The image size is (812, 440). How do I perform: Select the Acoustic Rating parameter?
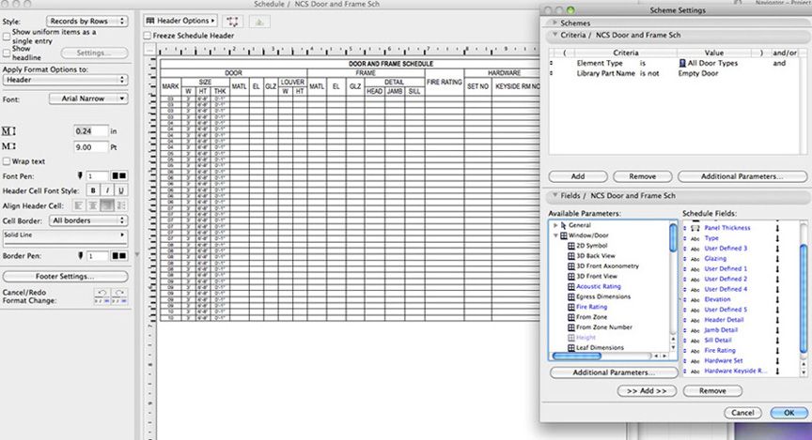coord(598,286)
